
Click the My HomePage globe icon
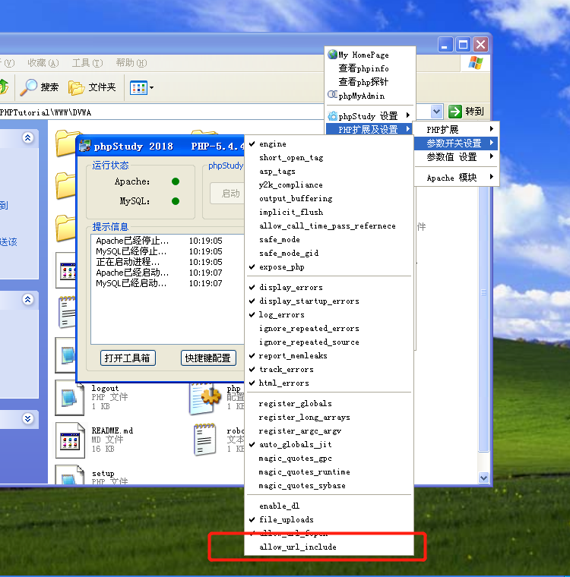[x=332, y=55]
